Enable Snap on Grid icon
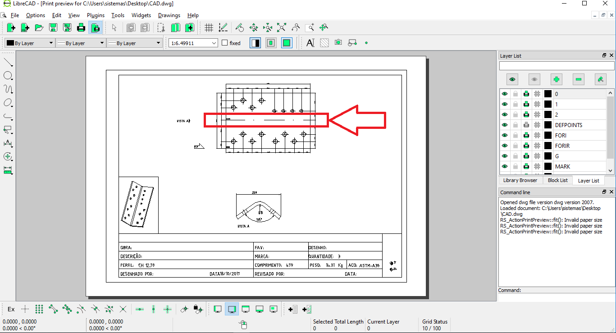 point(39,309)
